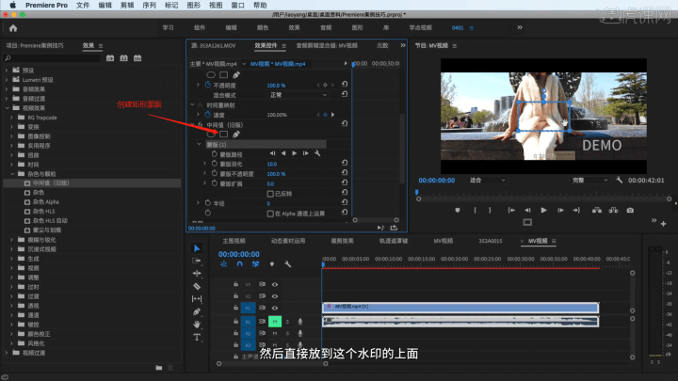Hide track V2 with eye icon
The width and height of the screenshot is (678, 381).
[x=275, y=296]
